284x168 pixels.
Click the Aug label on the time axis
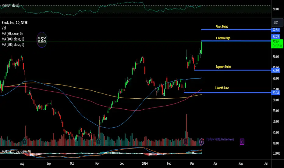pos(22,163)
